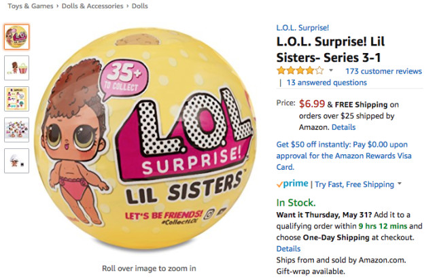Expand the Try Fast, Free Shipping dropdown arrow

click(x=400, y=184)
